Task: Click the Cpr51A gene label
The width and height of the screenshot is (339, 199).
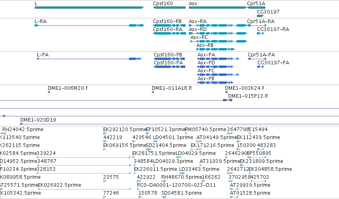Action: click(256, 4)
